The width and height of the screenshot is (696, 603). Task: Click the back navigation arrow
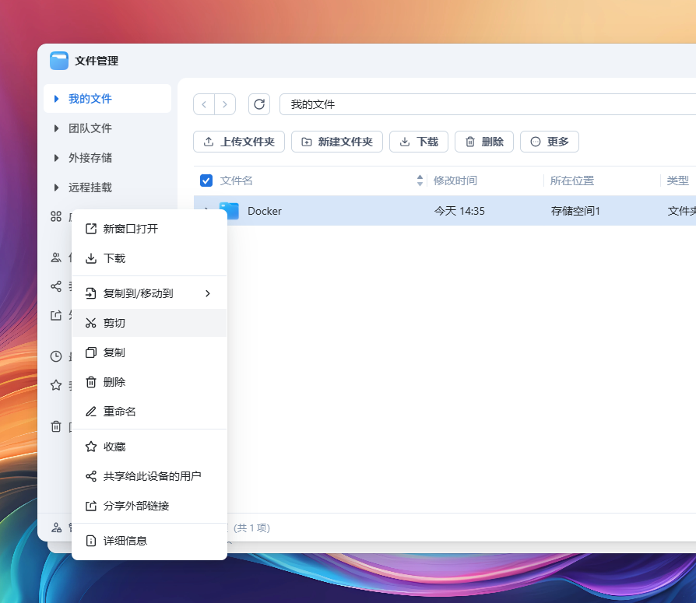pyautogui.click(x=204, y=104)
